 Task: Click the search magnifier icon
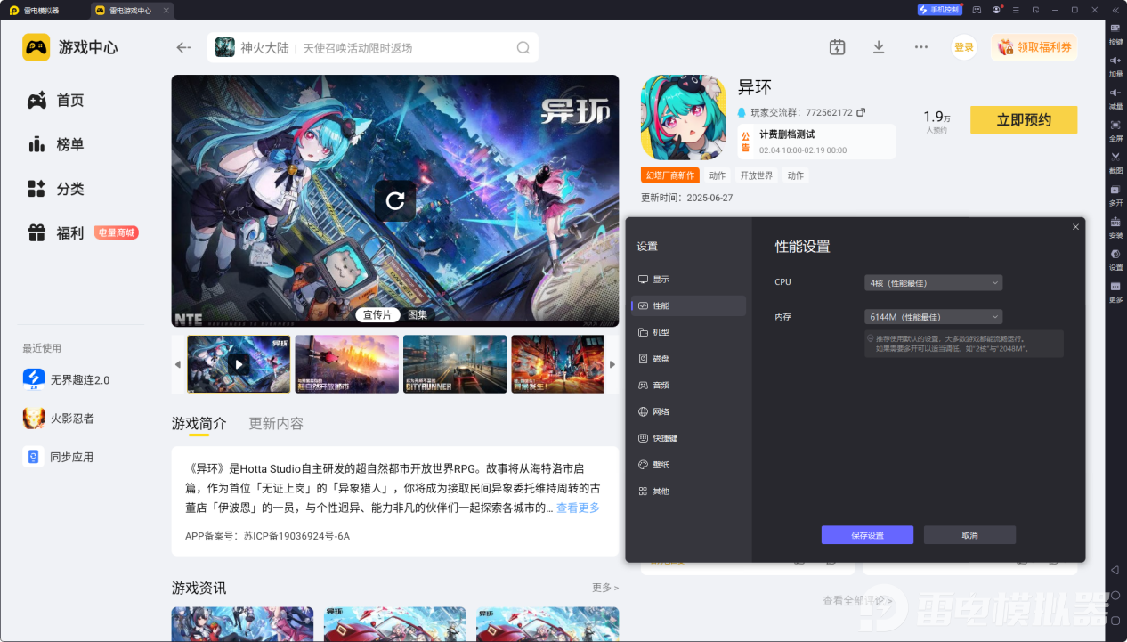pos(524,48)
